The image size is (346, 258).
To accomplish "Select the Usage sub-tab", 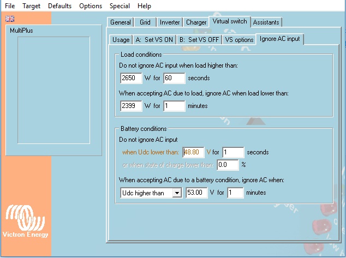I will click(x=121, y=40).
